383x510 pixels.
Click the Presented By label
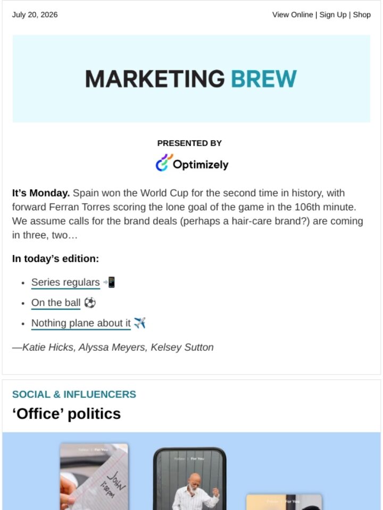[x=189, y=143]
